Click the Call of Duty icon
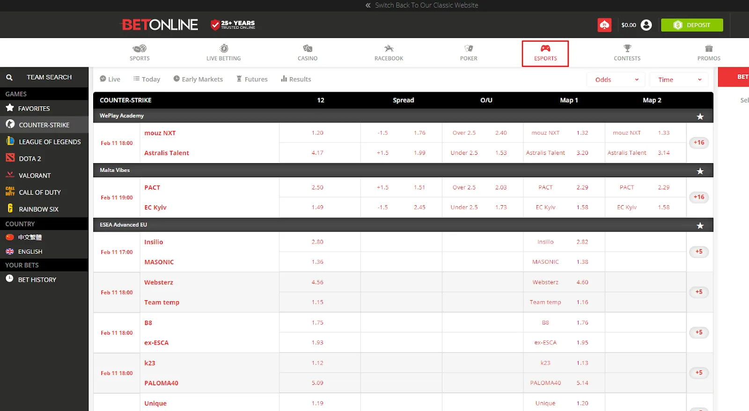Viewport: 749px width, 411px height. (10, 192)
